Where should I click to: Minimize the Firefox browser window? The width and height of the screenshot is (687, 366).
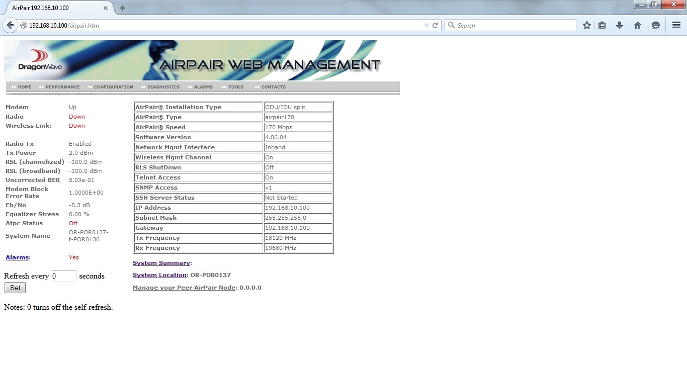click(x=641, y=5)
